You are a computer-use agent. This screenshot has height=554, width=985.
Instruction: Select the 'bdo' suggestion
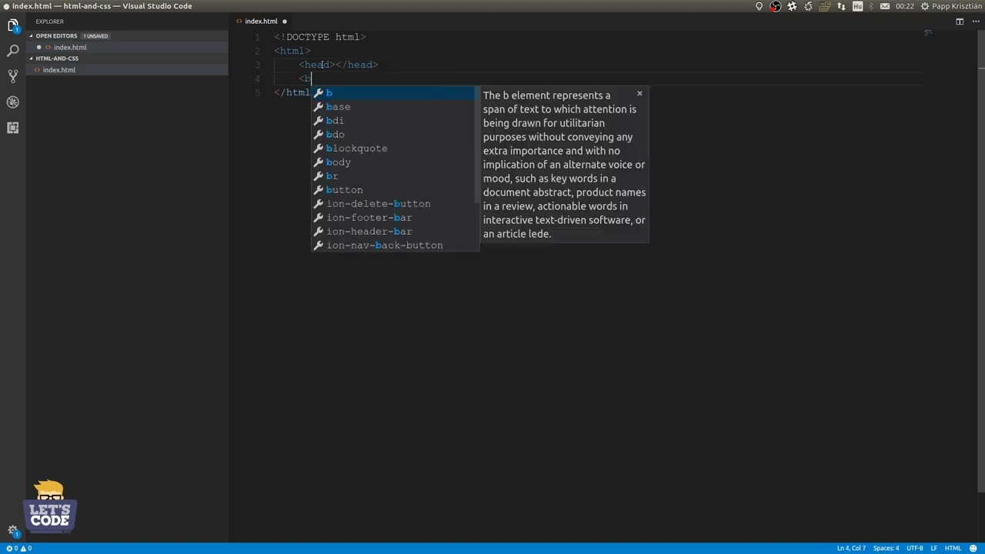pyautogui.click(x=395, y=135)
